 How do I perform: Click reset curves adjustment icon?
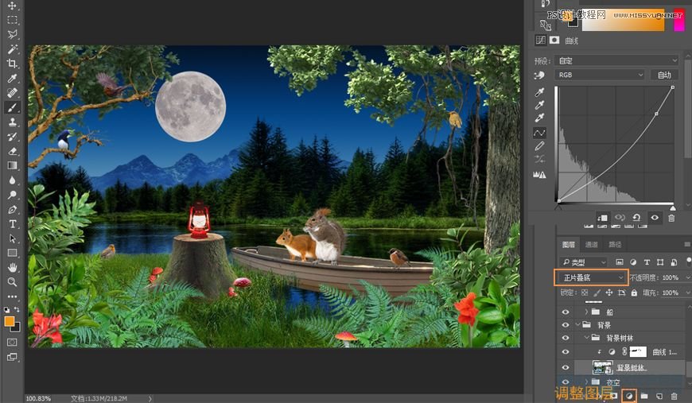click(637, 217)
